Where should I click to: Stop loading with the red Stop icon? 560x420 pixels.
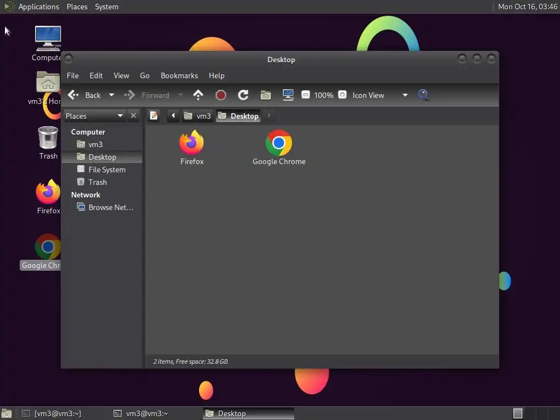click(x=221, y=95)
